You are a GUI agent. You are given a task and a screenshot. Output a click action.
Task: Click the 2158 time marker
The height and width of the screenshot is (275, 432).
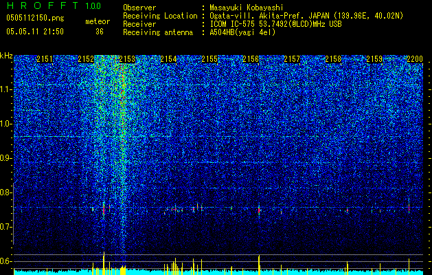coord(333,59)
